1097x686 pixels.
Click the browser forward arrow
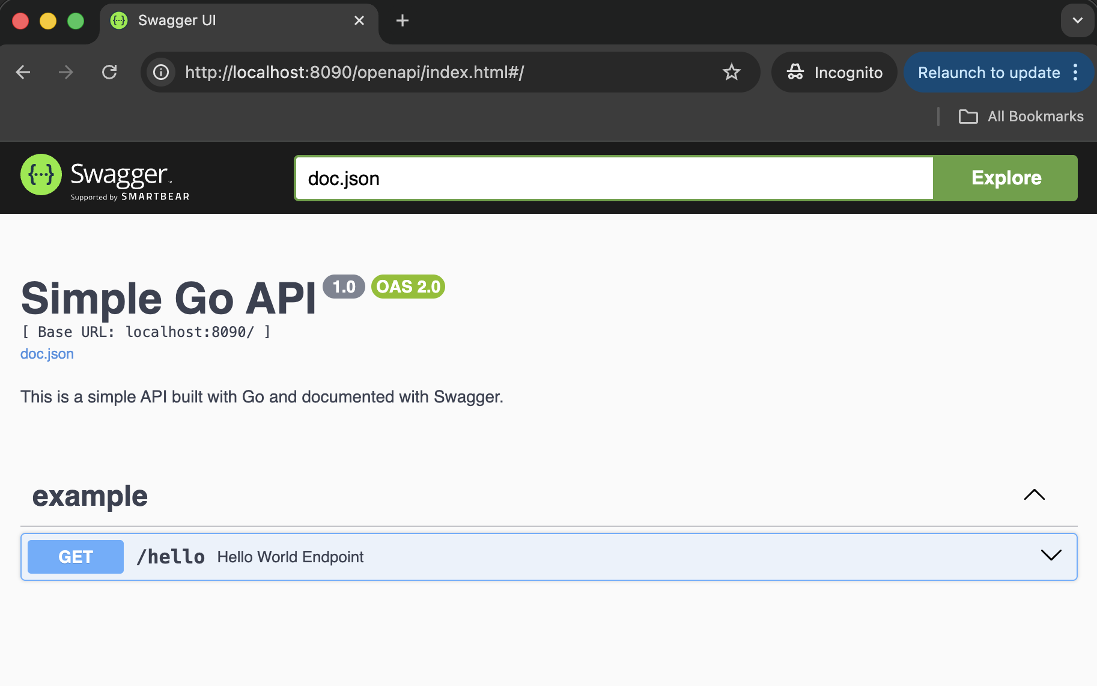pyautogui.click(x=65, y=72)
